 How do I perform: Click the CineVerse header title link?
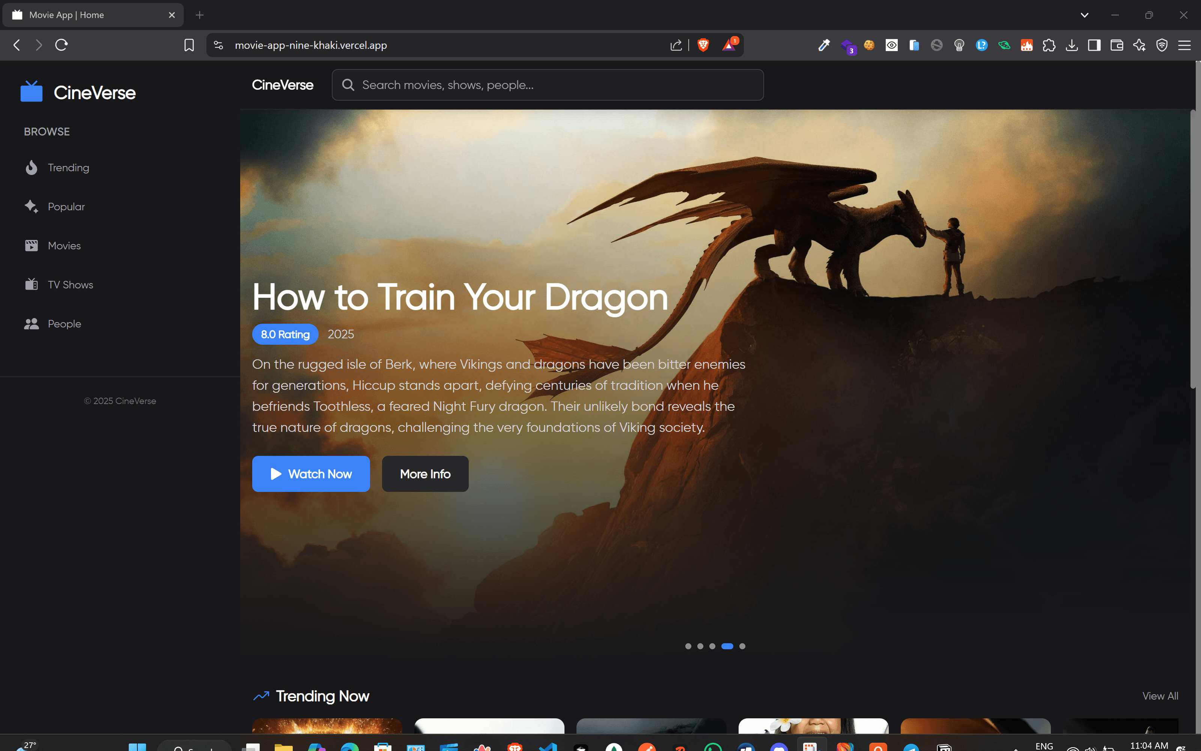coord(282,85)
